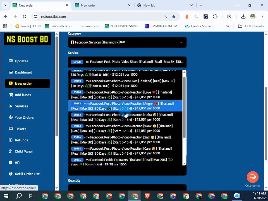Open Services list in sidebar
268x201 pixels.
[x=18, y=106]
